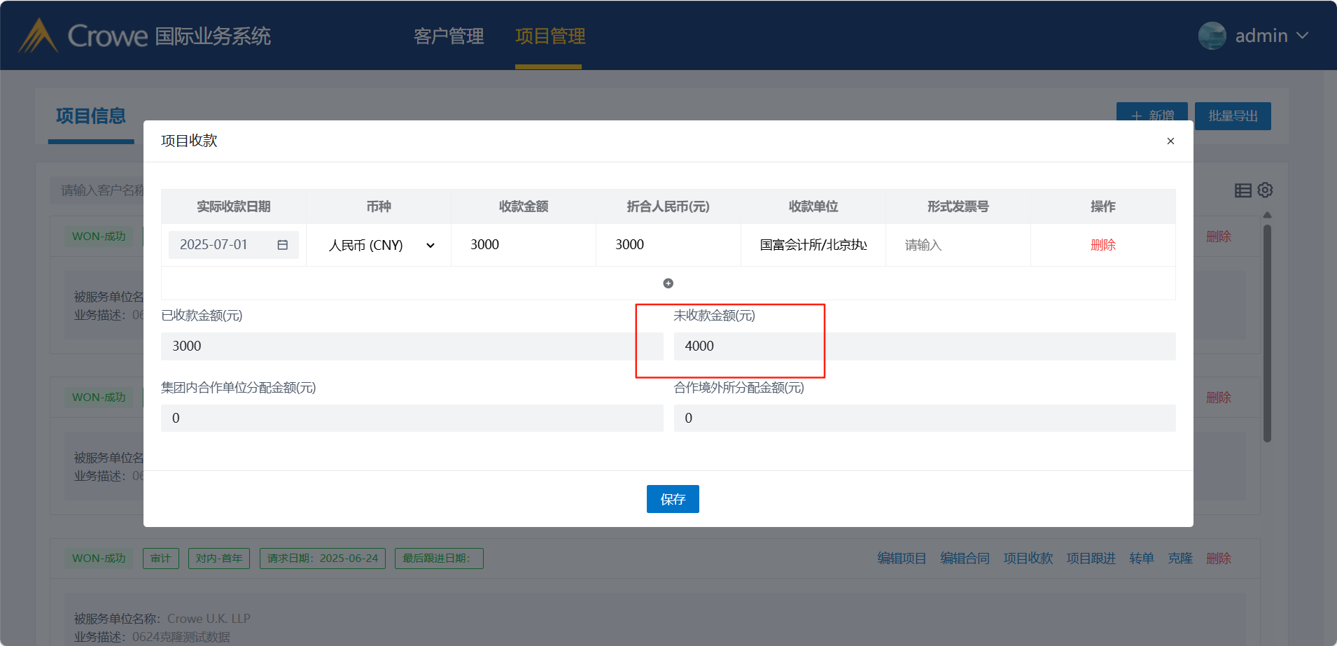The image size is (1337, 646).
Task: Click the 收款单位 field 国富会计所
Action: (x=813, y=245)
